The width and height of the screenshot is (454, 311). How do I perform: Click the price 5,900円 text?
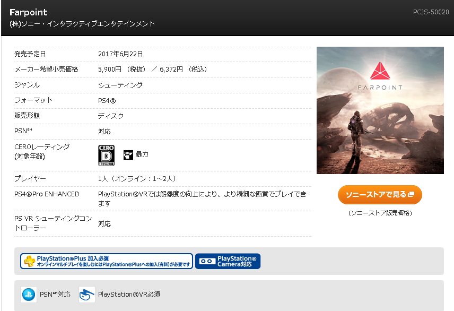point(109,70)
